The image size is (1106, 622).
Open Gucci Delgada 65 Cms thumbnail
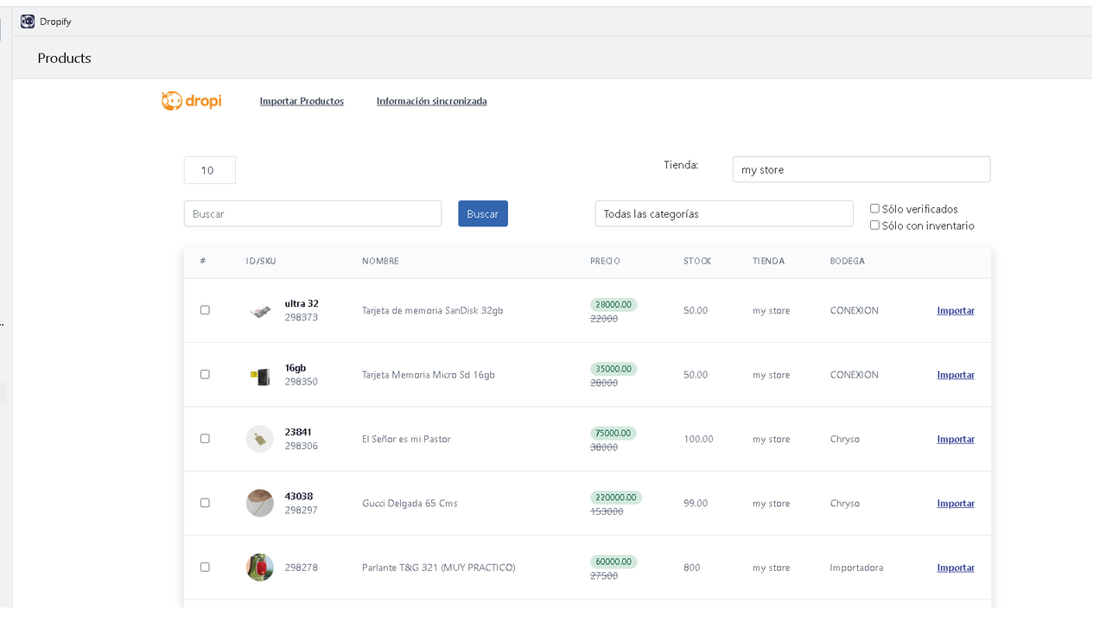pos(260,503)
